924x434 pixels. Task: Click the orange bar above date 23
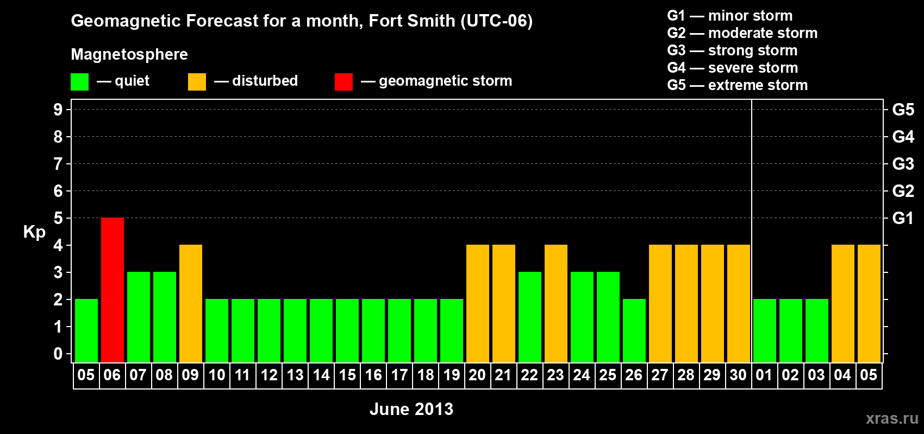pos(556,303)
